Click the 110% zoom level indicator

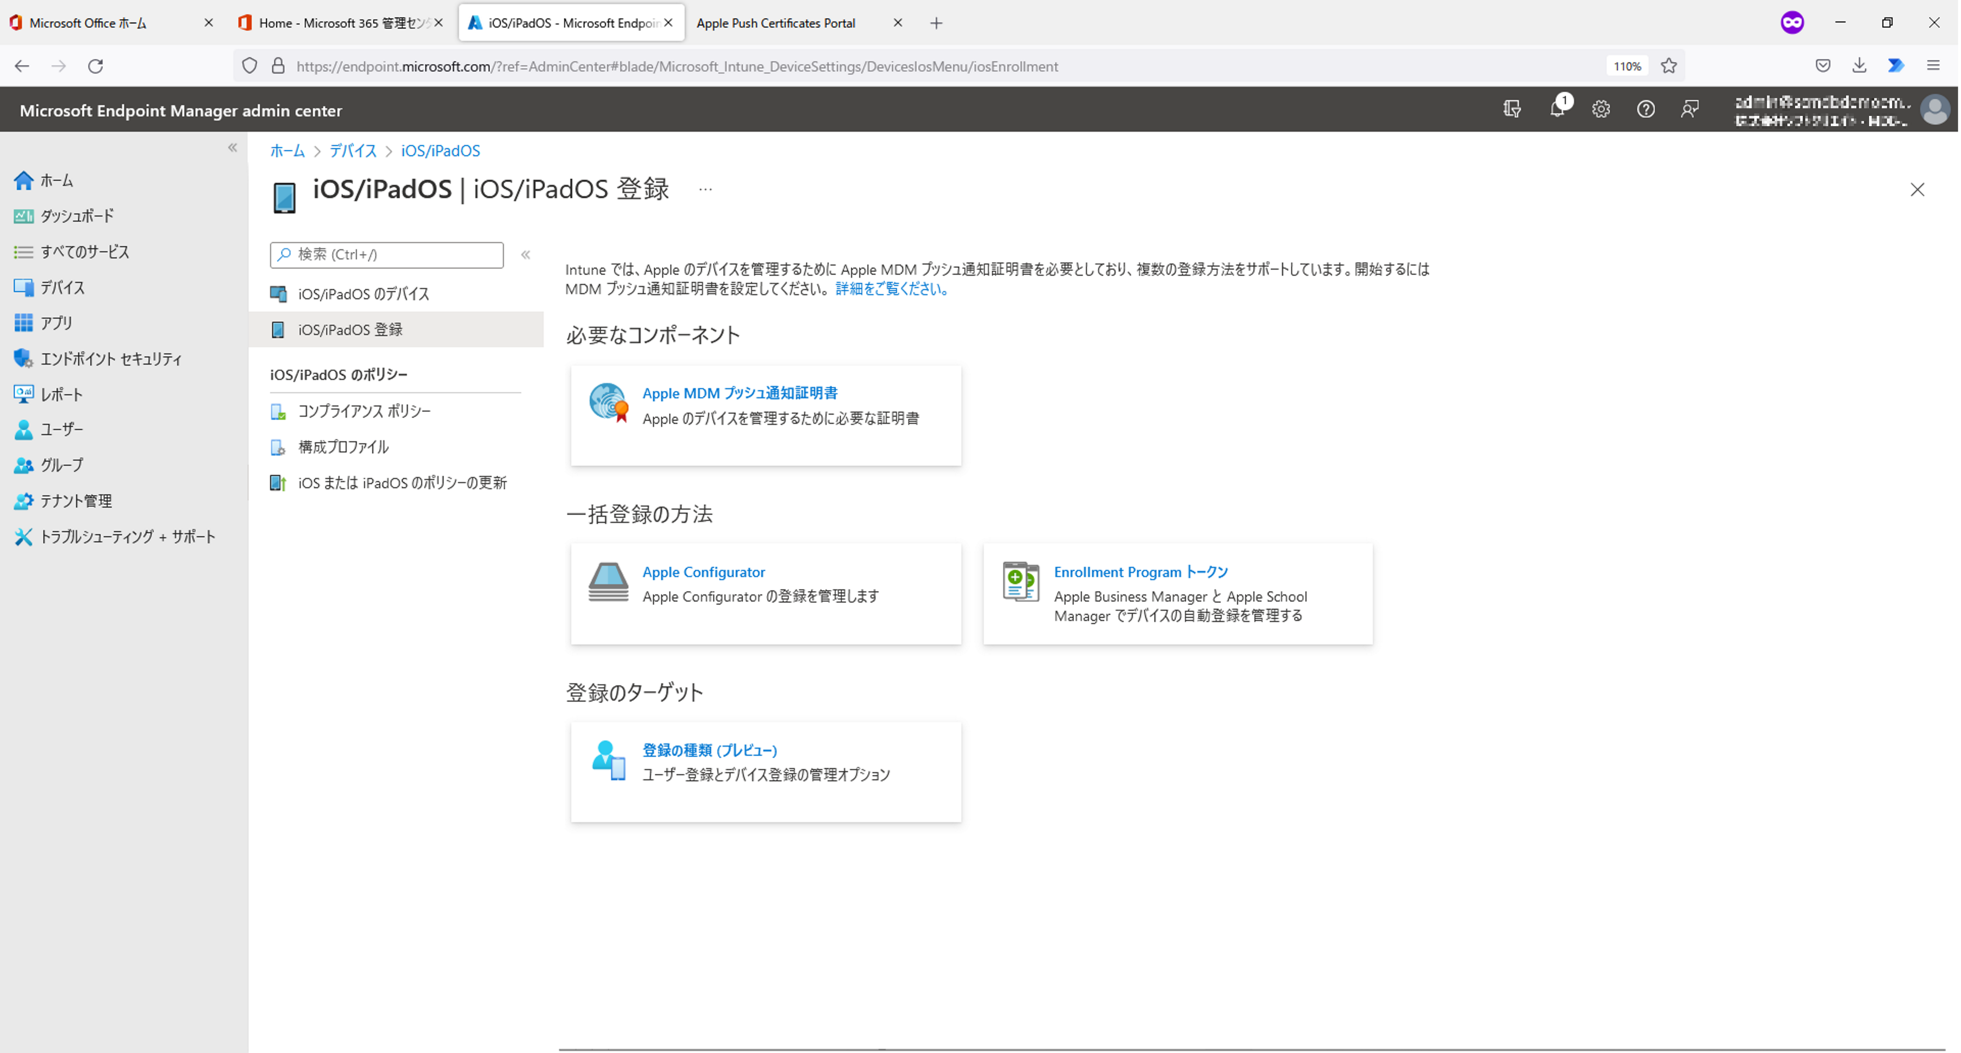pos(1628,66)
